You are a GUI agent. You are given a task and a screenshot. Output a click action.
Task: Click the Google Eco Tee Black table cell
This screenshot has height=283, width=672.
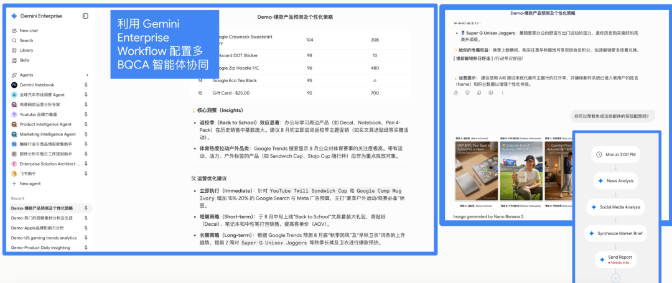(x=235, y=80)
